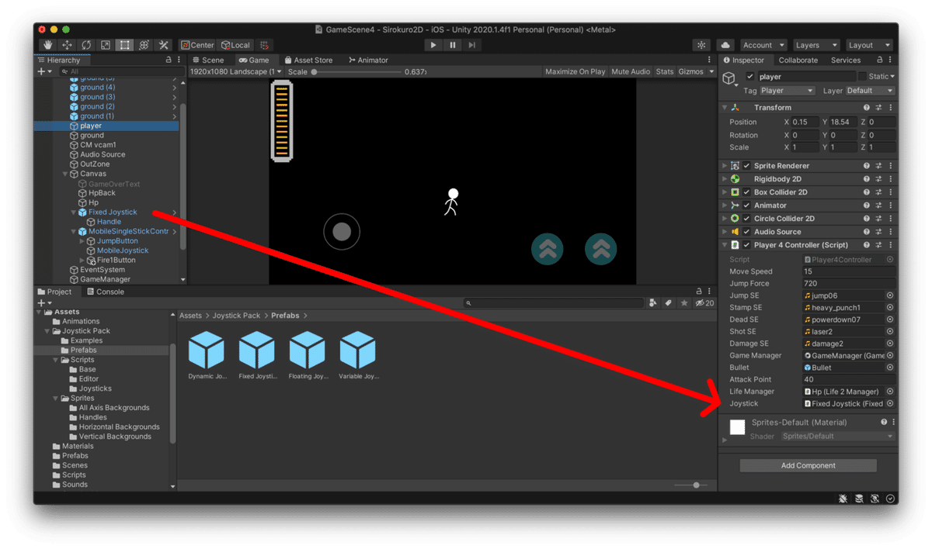Switch to the Asset Store tab
The width and height of the screenshot is (932, 549).
308,60
